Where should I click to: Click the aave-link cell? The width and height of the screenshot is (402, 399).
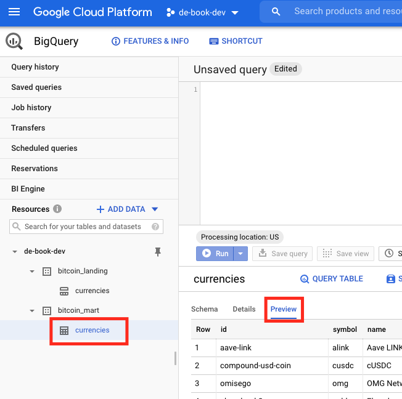(x=272, y=348)
